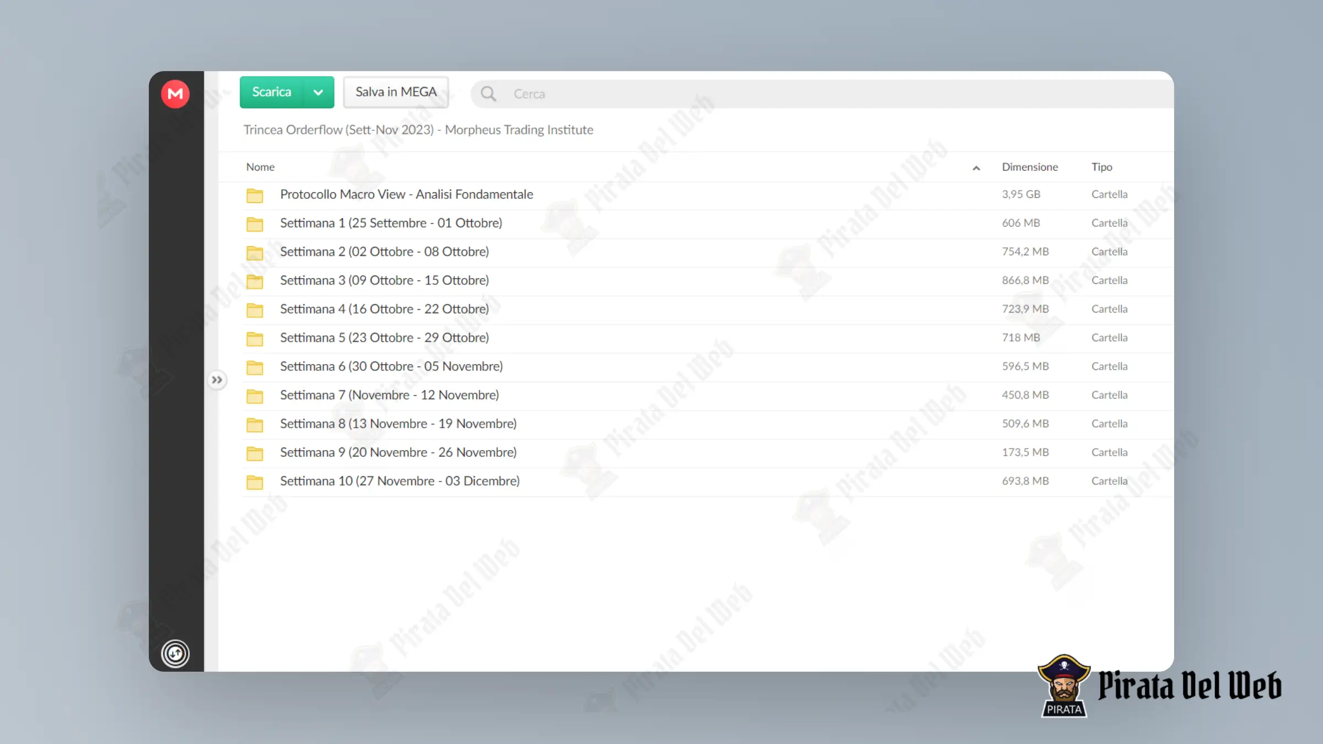1323x744 pixels.
Task: Click the Scarica download button
Action: 272,92
